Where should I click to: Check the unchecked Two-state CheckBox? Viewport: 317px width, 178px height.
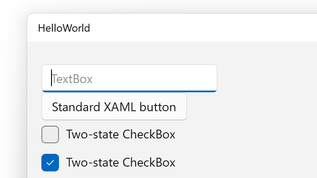pos(50,134)
